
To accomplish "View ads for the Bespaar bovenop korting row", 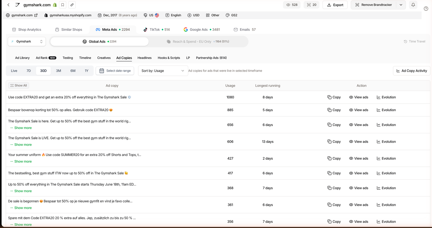I will (359, 110).
